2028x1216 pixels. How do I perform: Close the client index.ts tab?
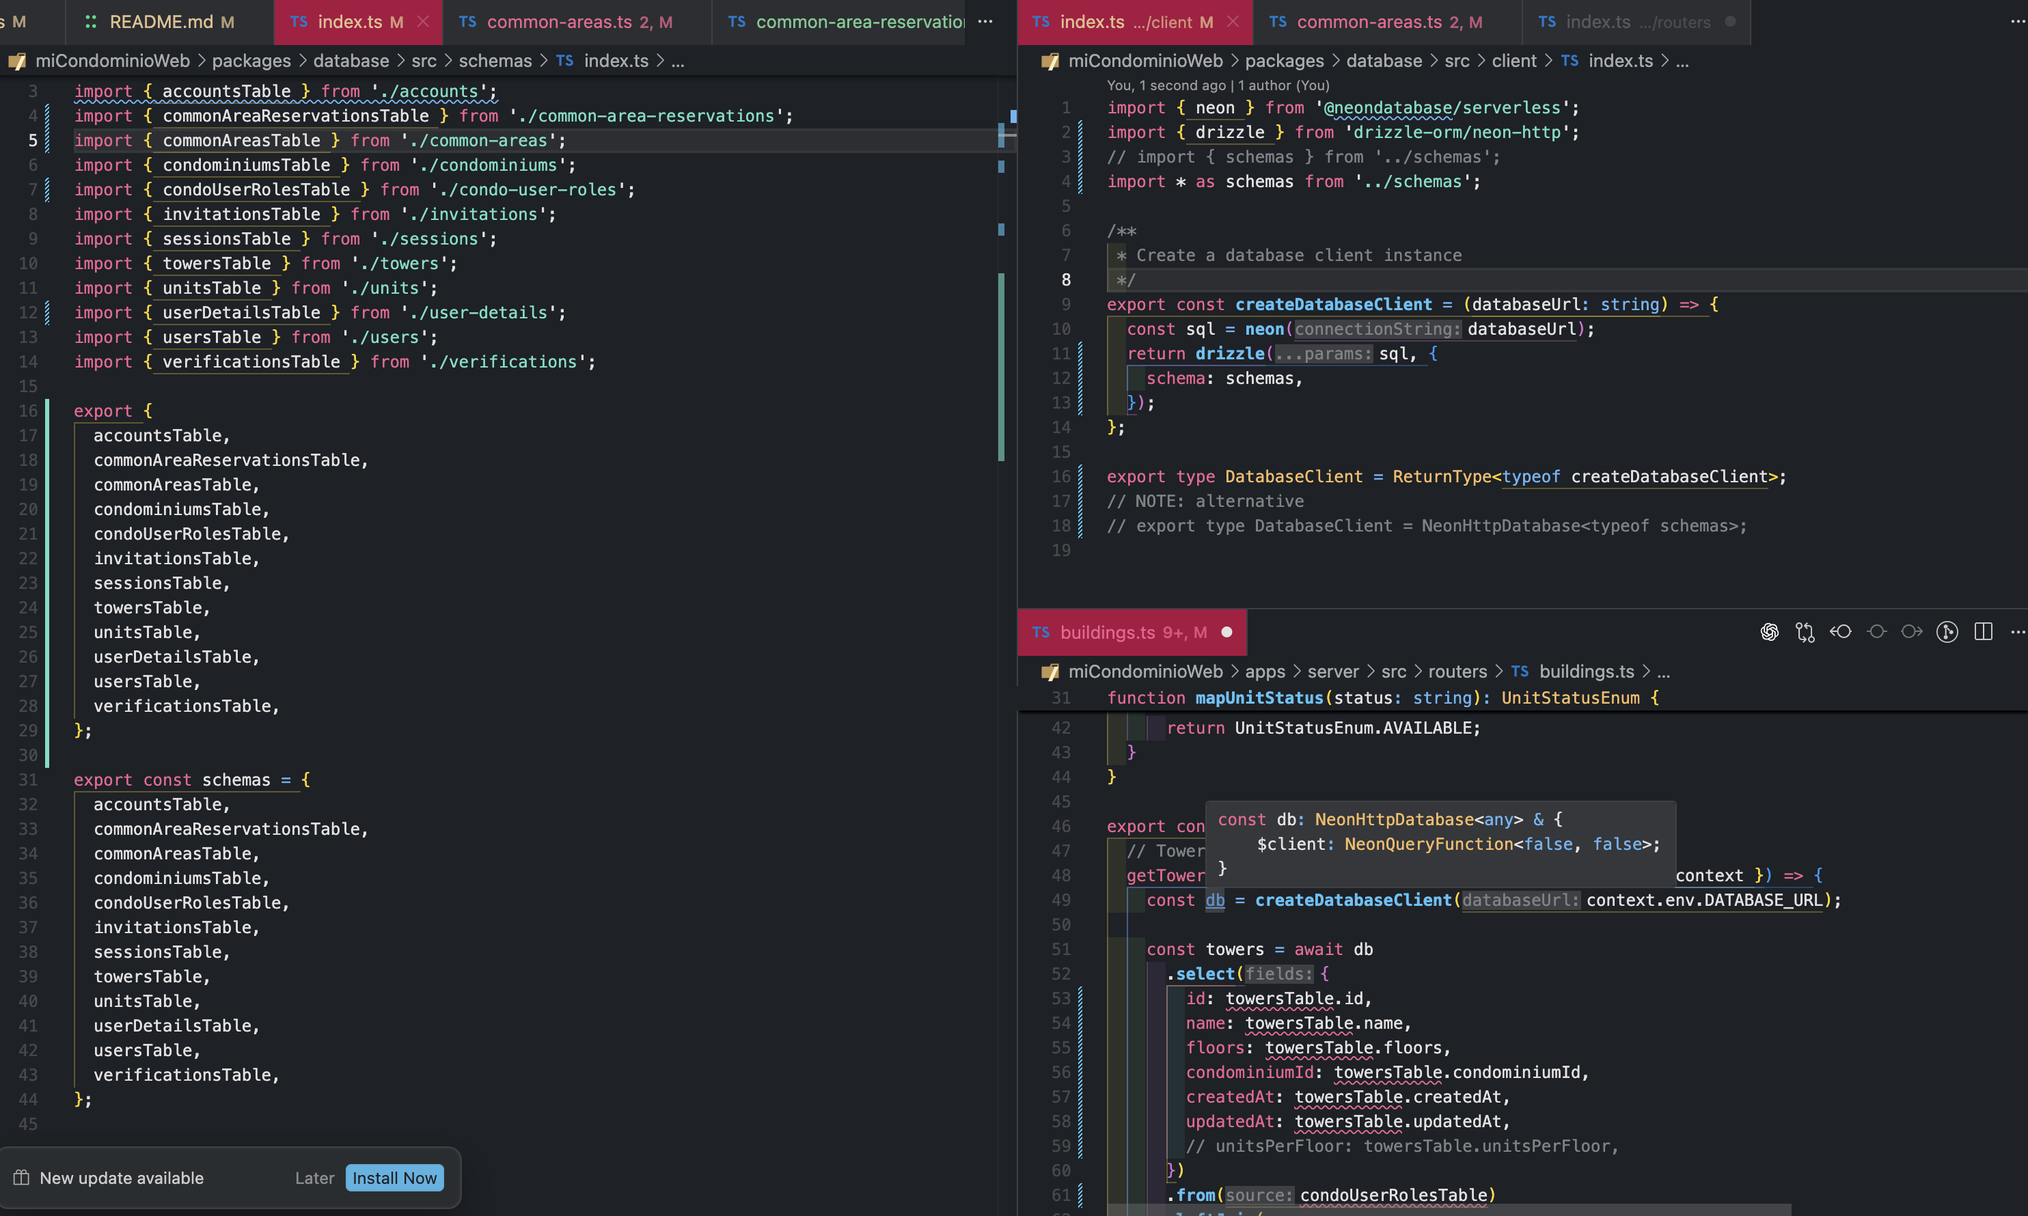(x=1233, y=22)
